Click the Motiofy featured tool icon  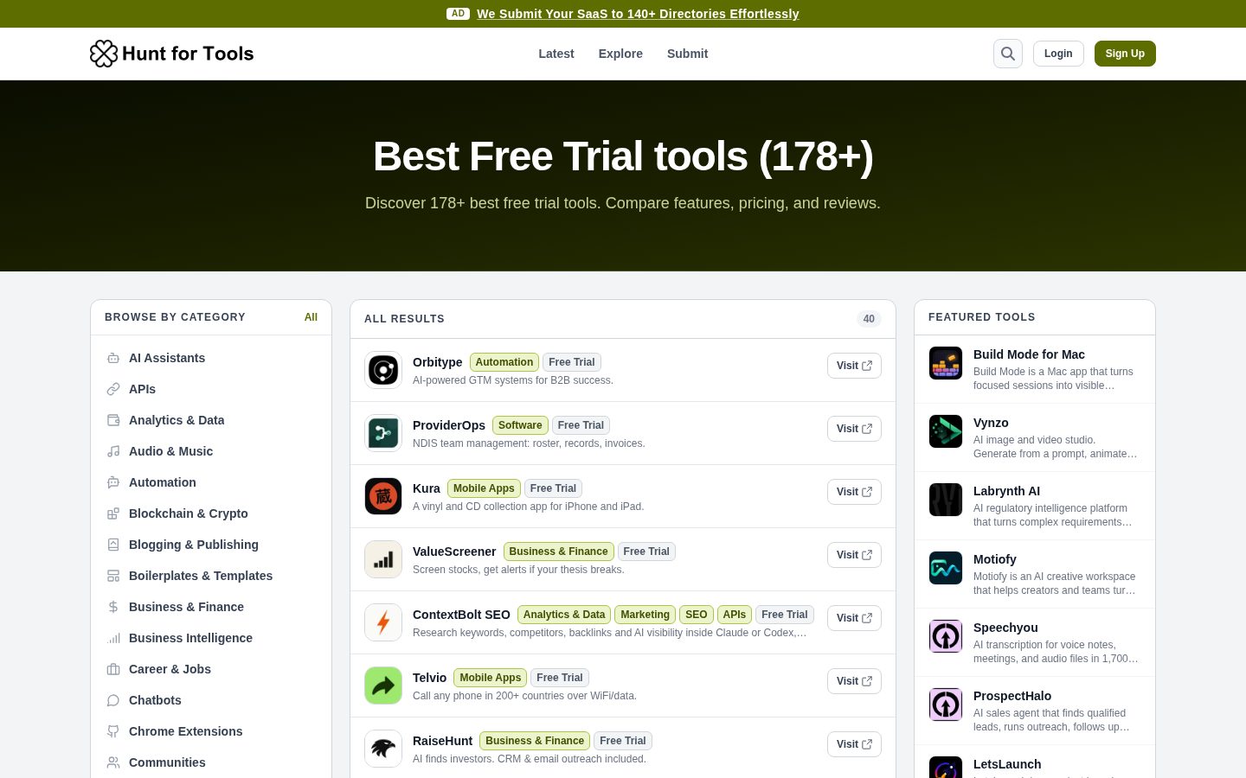pyautogui.click(x=946, y=568)
